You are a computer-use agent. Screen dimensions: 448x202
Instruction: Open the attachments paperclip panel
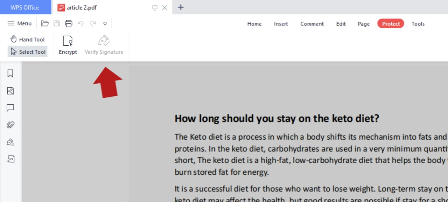(10, 125)
